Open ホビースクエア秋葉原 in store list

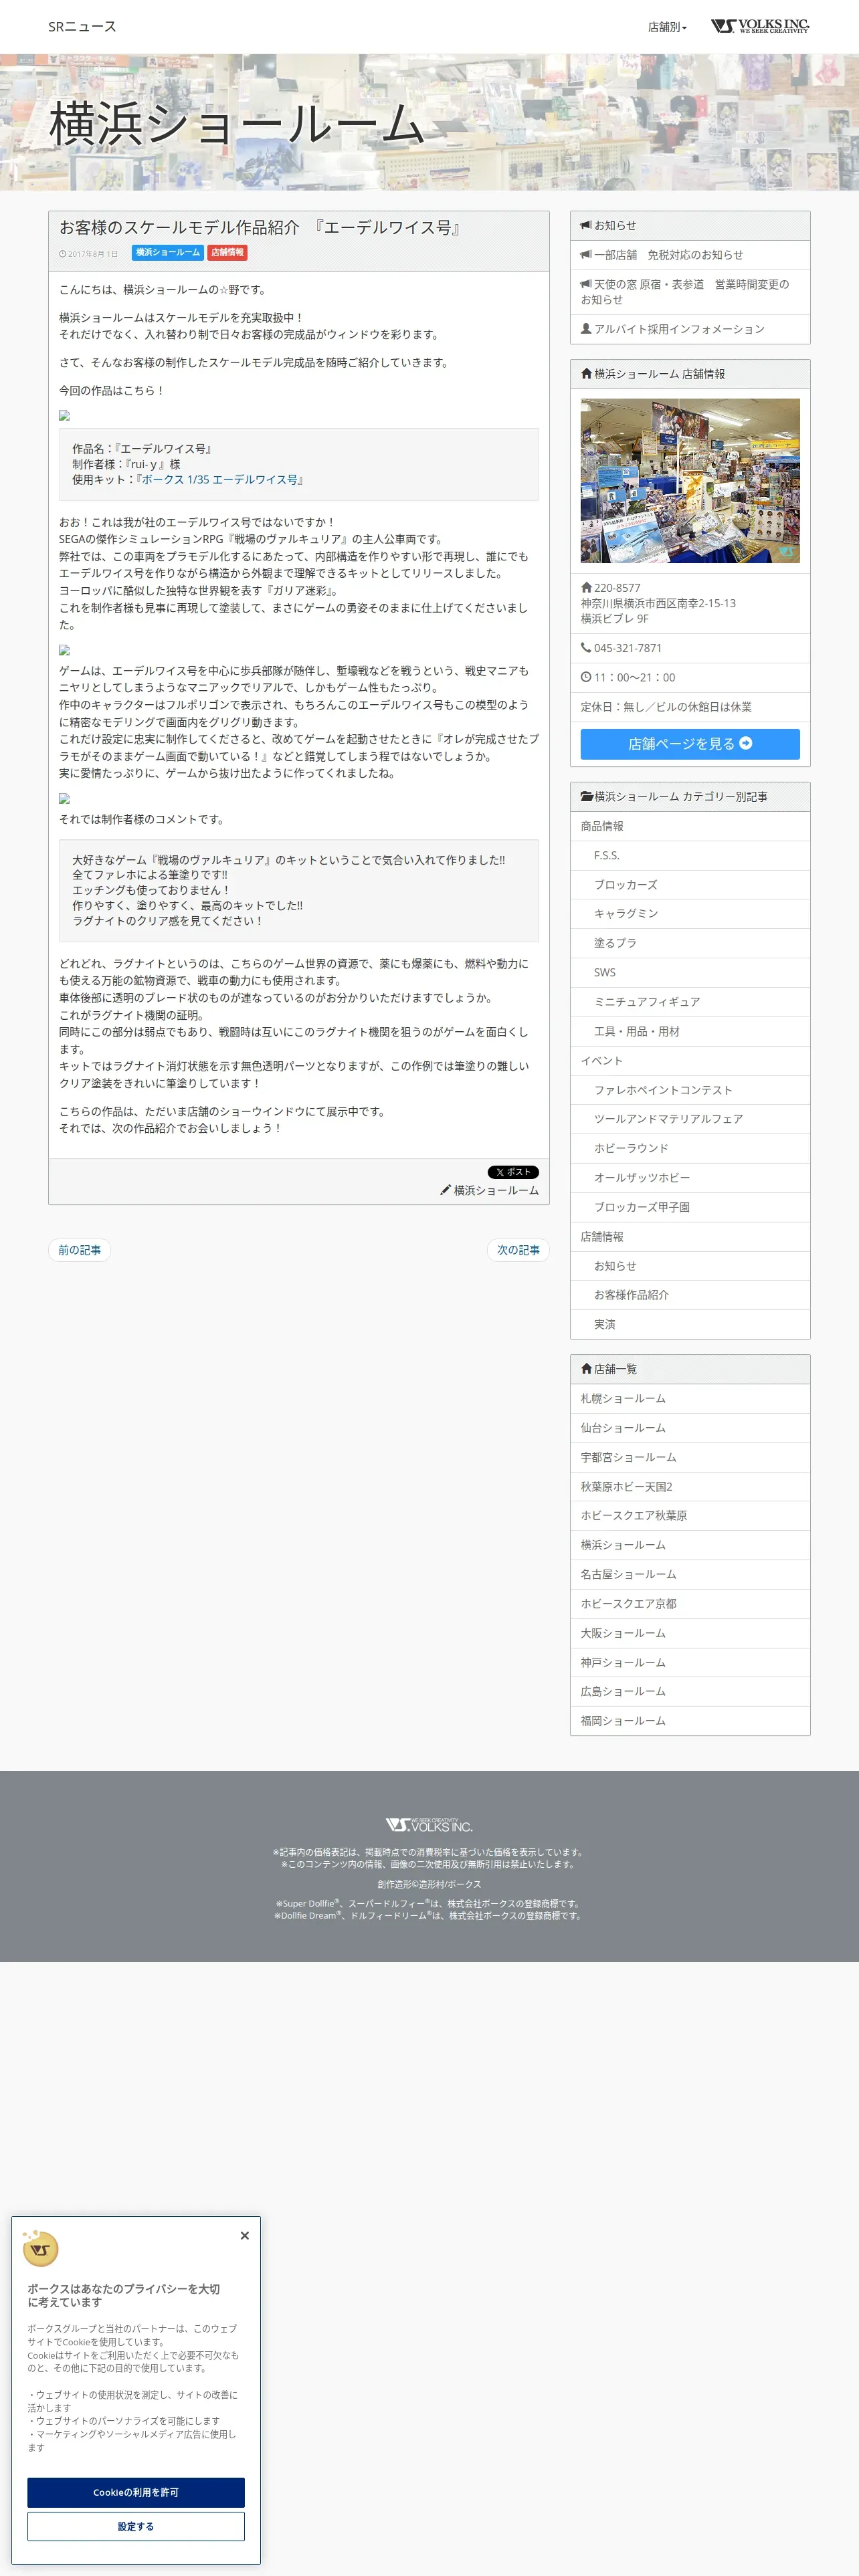(690, 1516)
